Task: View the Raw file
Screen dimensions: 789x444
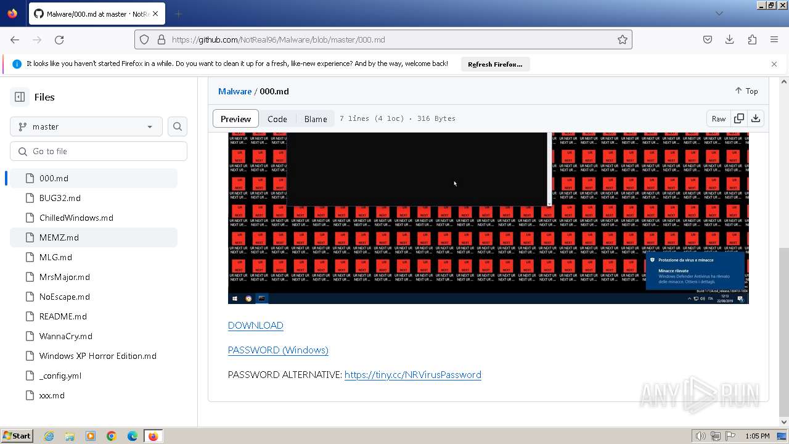Action: pyautogui.click(x=719, y=118)
